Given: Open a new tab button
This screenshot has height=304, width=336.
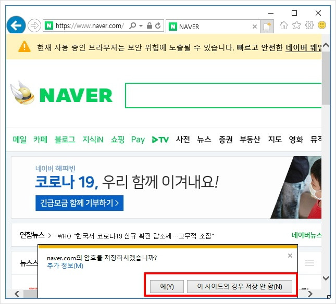Looking at the screenshot, I should (267, 27).
